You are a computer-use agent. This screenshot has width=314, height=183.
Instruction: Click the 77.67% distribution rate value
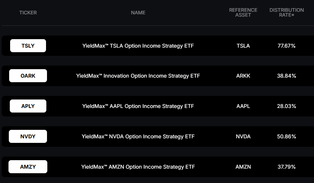click(x=287, y=46)
